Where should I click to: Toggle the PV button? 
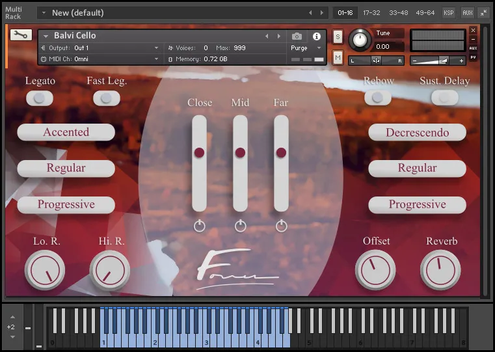click(473, 57)
